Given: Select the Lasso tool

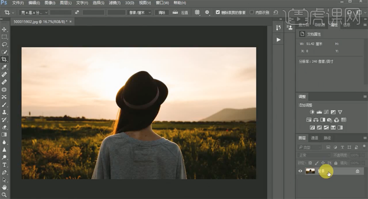Looking at the screenshot, I should click(x=4, y=44).
